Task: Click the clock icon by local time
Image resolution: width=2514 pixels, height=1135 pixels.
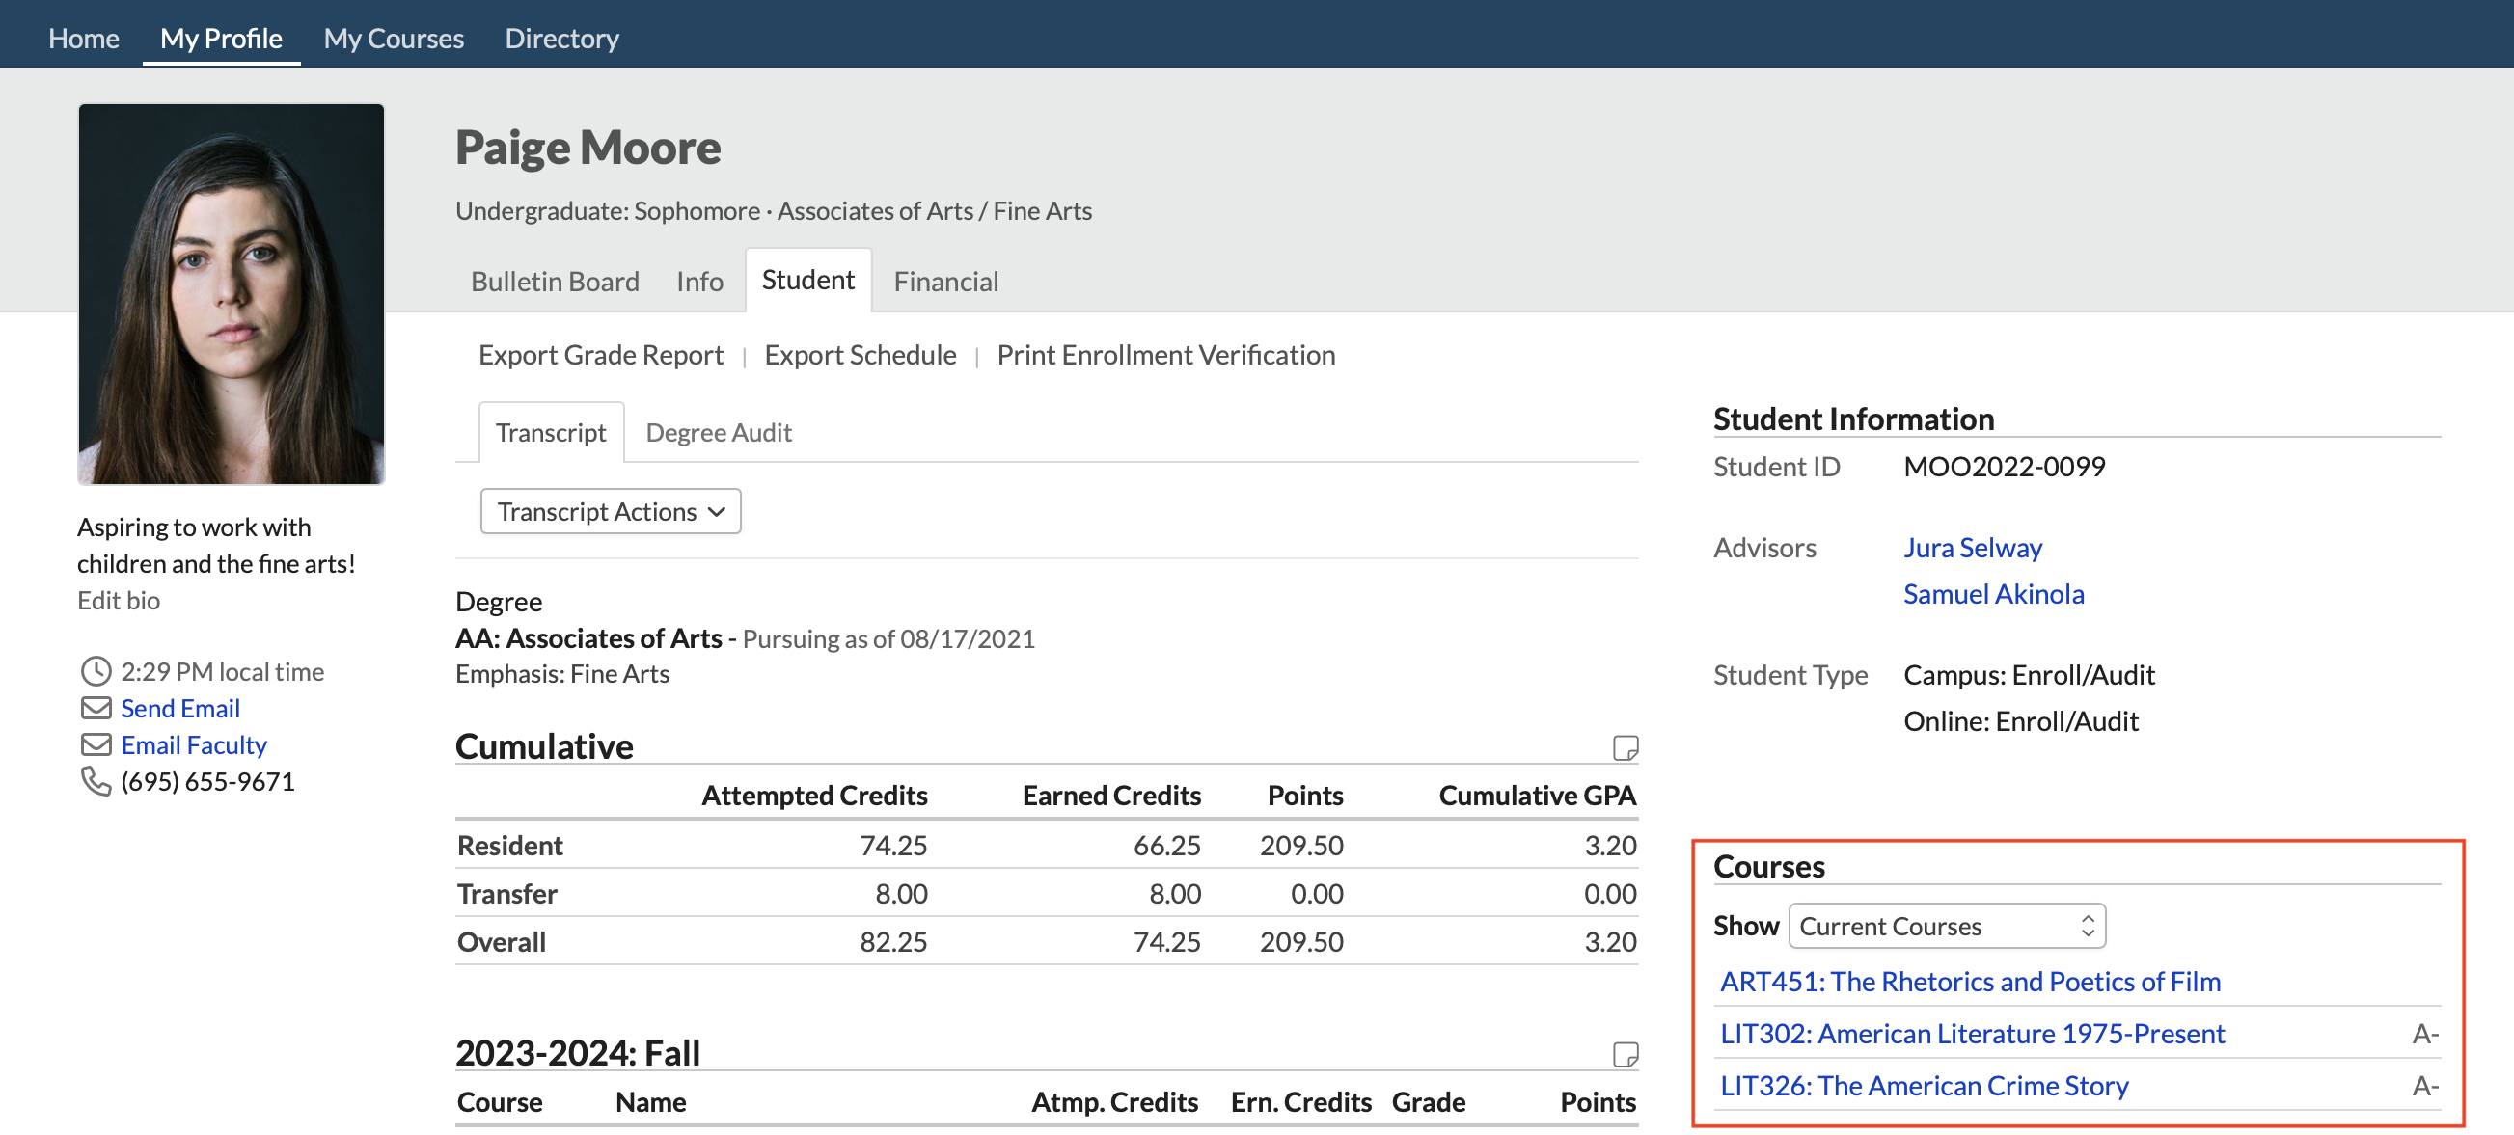Action: 96,671
